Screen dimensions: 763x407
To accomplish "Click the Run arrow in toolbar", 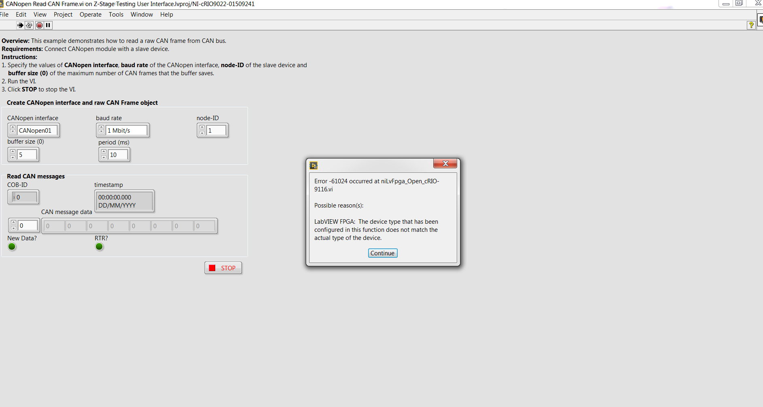I will pyautogui.click(x=20, y=25).
